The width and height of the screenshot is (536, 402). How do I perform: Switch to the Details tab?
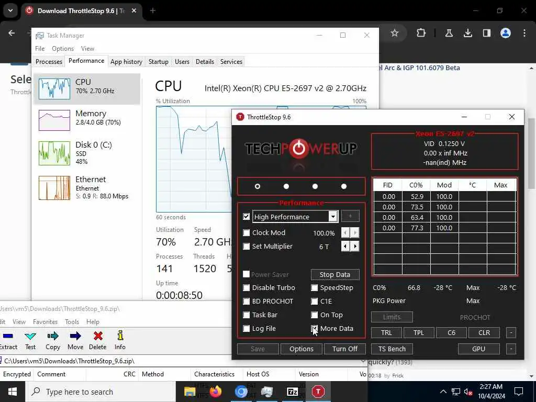coord(205,62)
